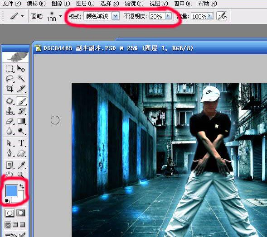Toggle the airbrush option in options bar
This screenshot has width=267, height=237.
[x=222, y=16]
